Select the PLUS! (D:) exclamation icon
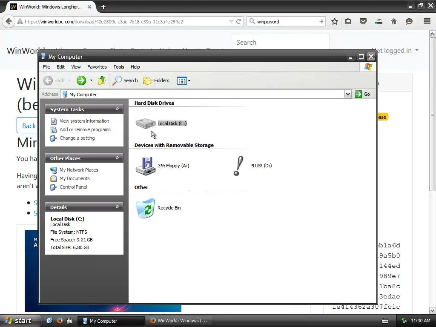Image resolution: width=436 pixels, height=327 pixels. tap(238, 166)
